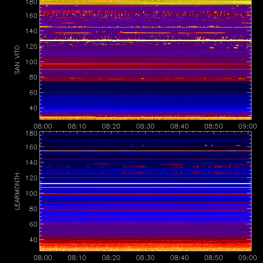Select the 80 frequency label on Learmonth plot
This screenshot has width=263, height=263.
tap(33, 209)
